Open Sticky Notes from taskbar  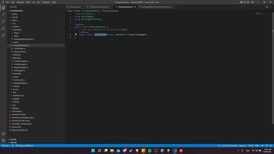click(143, 151)
